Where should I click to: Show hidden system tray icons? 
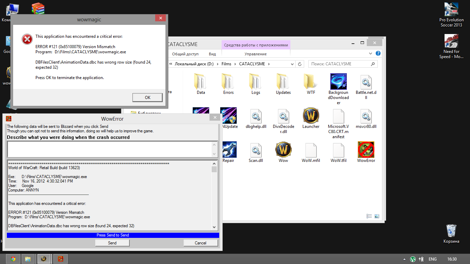pyautogui.click(x=405, y=259)
